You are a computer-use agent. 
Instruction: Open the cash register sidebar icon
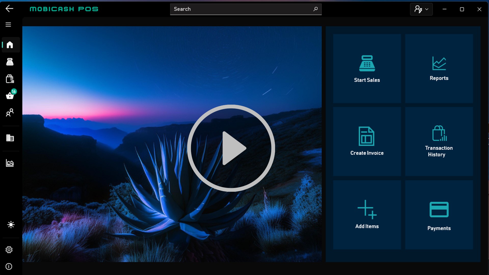[10, 62]
